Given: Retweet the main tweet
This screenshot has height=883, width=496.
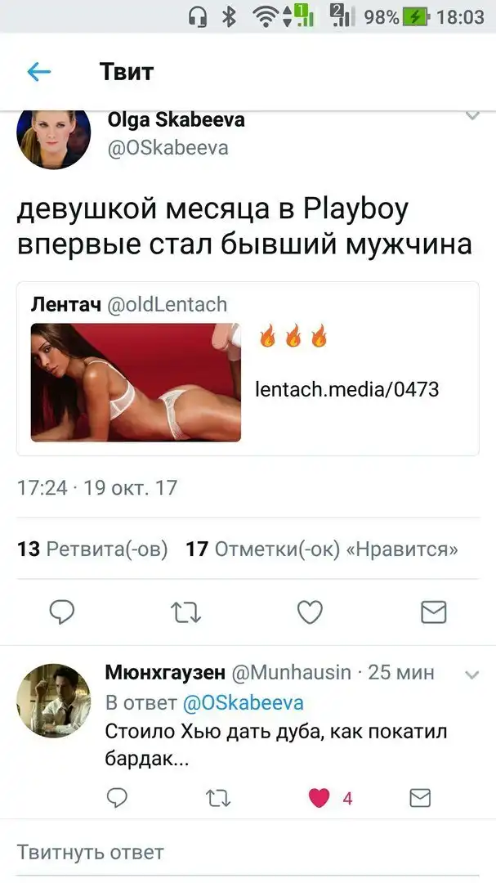Looking at the screenshot, I should click(185, 612).
